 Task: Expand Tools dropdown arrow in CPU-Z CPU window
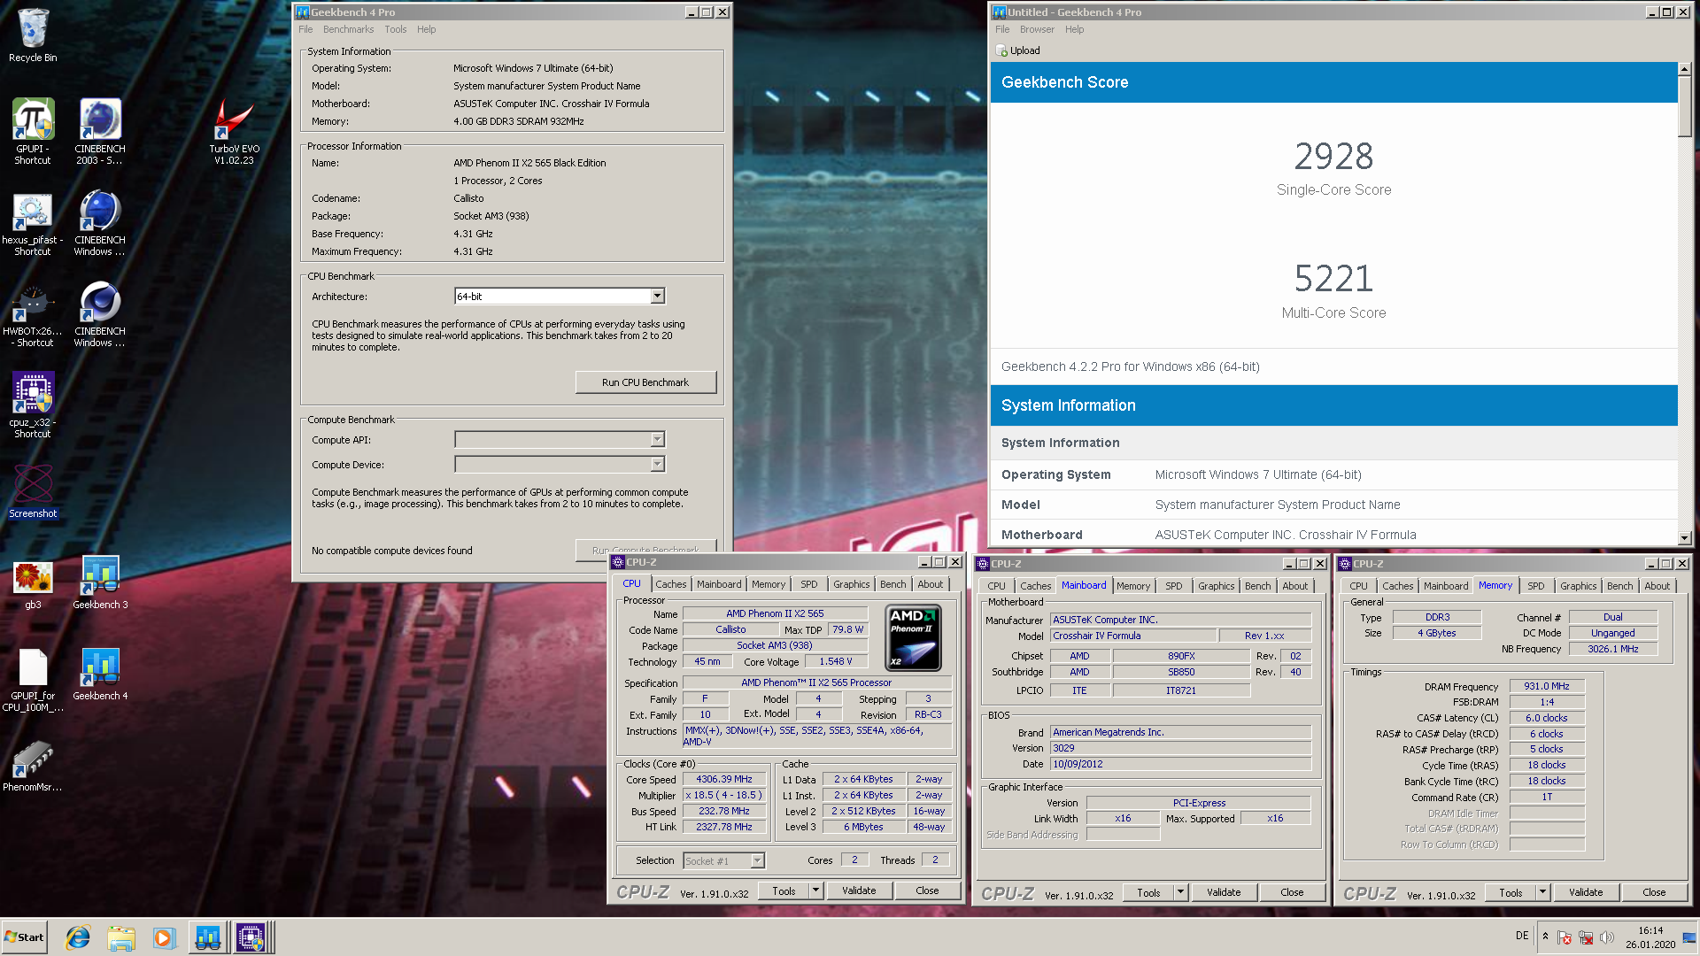click(815, 890)
